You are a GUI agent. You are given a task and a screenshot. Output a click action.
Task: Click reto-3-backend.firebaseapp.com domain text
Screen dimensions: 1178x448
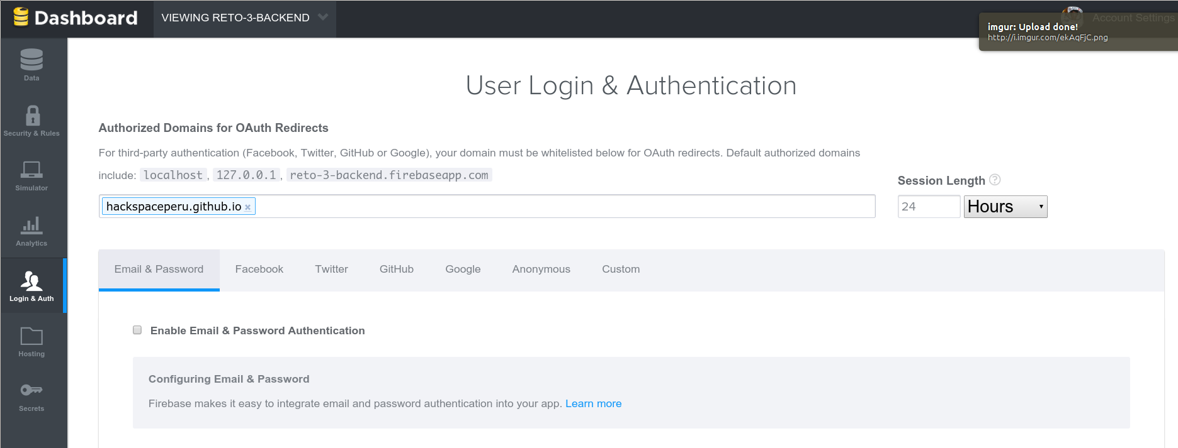pyautogui.click(x=389, y=175)
